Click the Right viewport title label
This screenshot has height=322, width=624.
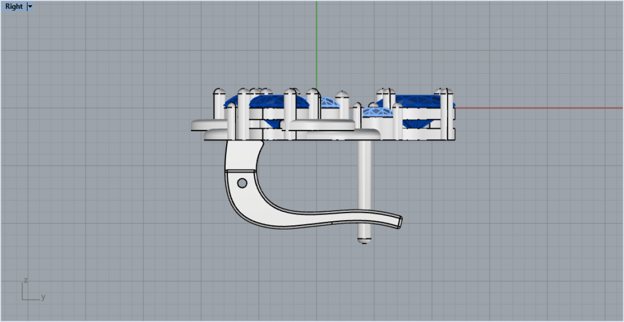pyautogui.click(x=14, y=7)
